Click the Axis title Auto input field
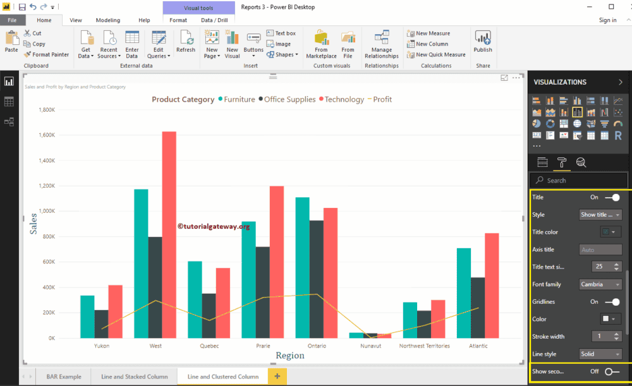The height and width of the screenshot is (386, 632). click(x=600, y=250)
